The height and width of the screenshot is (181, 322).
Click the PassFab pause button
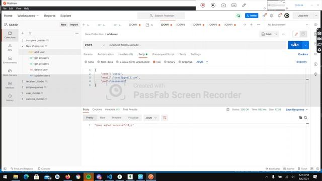[x=213, y=6]
